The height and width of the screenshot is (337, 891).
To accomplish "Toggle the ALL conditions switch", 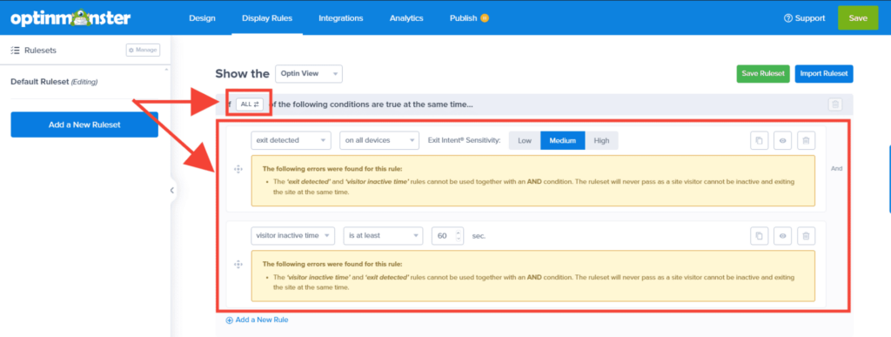I will 250,104.
